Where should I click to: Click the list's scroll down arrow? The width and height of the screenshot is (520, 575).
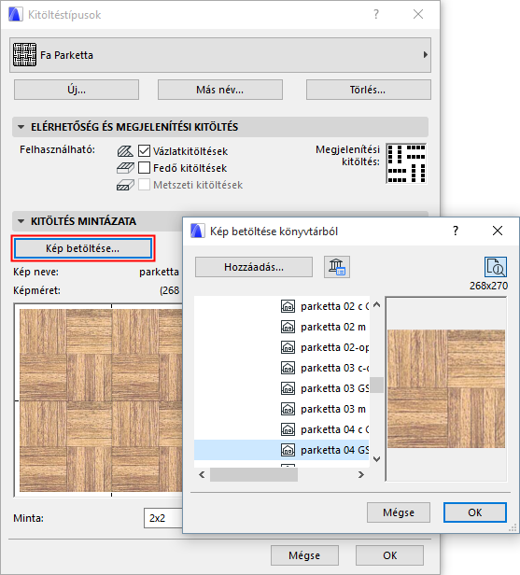point(376,458)
